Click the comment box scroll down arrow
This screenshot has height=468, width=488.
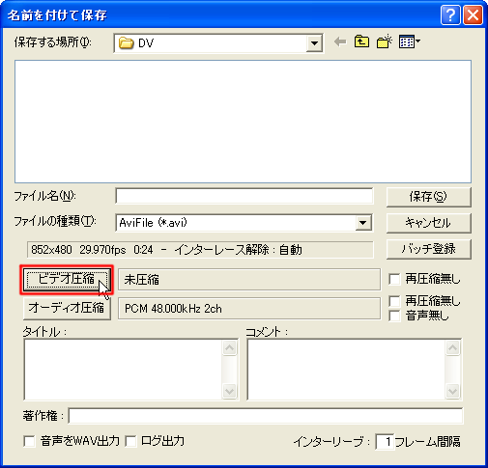[x=453, y=392]
